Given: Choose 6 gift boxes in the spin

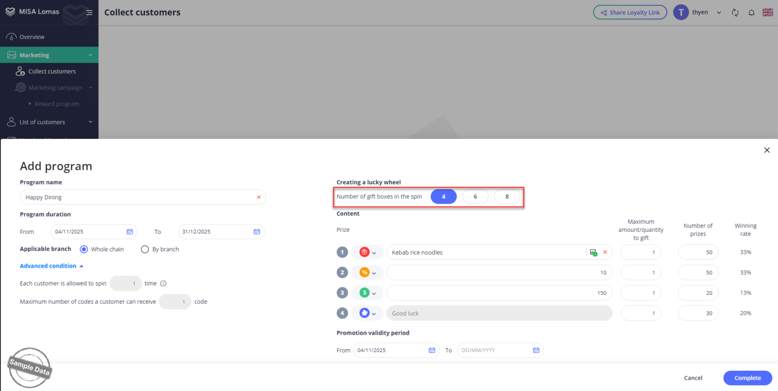Looking at the screenshot, I should (475, 196).
